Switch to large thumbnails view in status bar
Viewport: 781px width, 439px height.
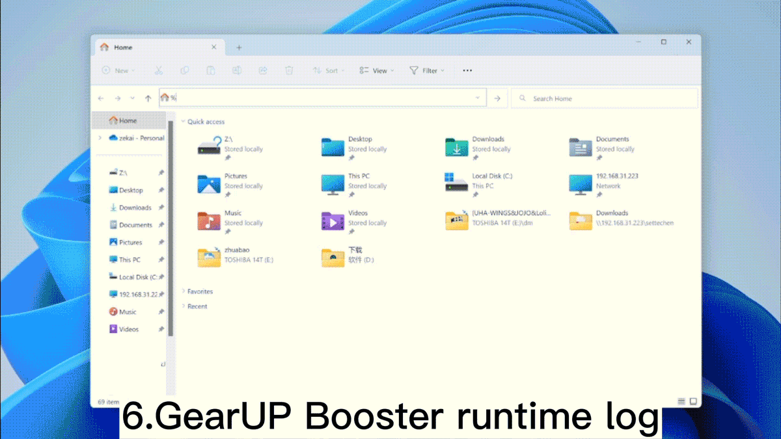click(x=694, y=401)
